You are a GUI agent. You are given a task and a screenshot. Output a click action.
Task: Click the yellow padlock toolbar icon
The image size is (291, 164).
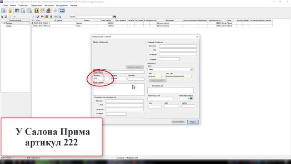point(10,10)
